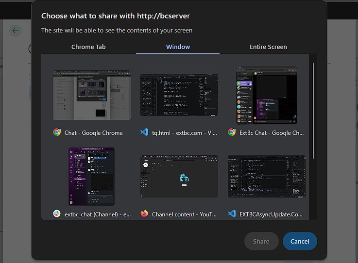
Task: Click the back arrow in the background page
Action: tap(15, 31)
